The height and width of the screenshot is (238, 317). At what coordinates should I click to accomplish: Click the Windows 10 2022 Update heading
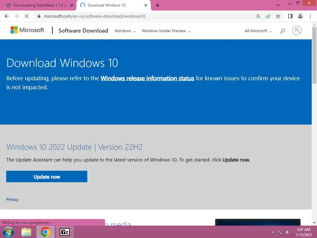[x=74, y=147]
